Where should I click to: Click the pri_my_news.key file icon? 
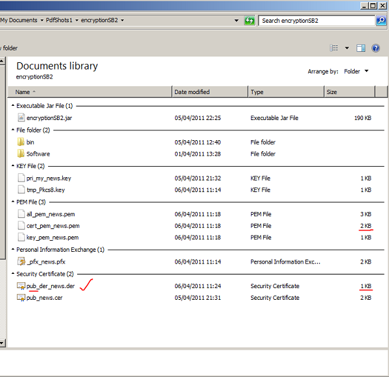coord(21,178)
